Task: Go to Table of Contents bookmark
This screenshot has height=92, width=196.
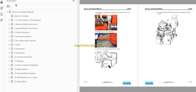Action: (21, 16)
